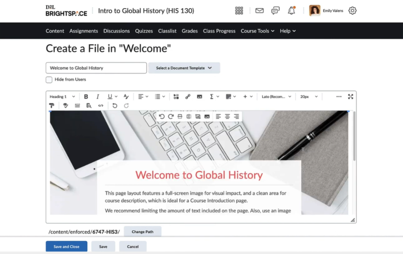Open the preview tool
Viewport: 403px width, 254px height.
click(89, 106)
